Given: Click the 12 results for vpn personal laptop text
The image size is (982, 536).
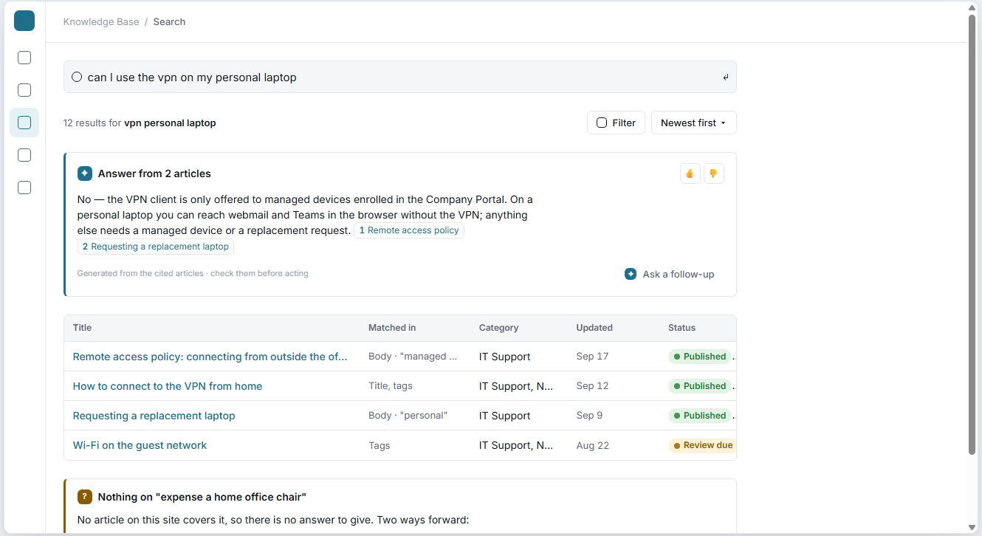Looking at the screenshot, I should tap(140, 123).
